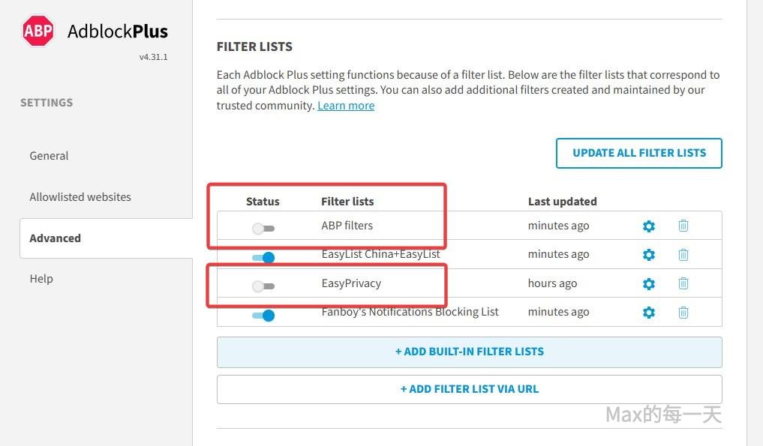The image size is (763, 446).
Task: Delete Fanboy's Notifications Blocking List
Action: (x=683, y=313)
